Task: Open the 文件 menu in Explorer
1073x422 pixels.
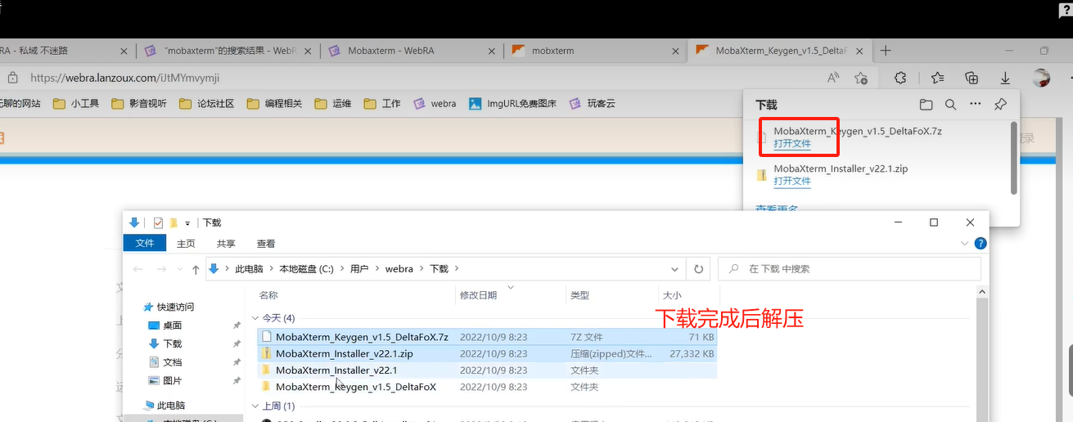Action: (145, 244)
